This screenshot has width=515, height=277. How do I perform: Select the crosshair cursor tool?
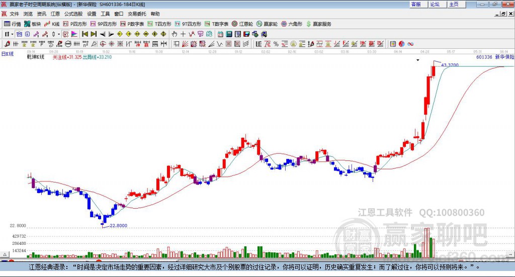[183, 34]
